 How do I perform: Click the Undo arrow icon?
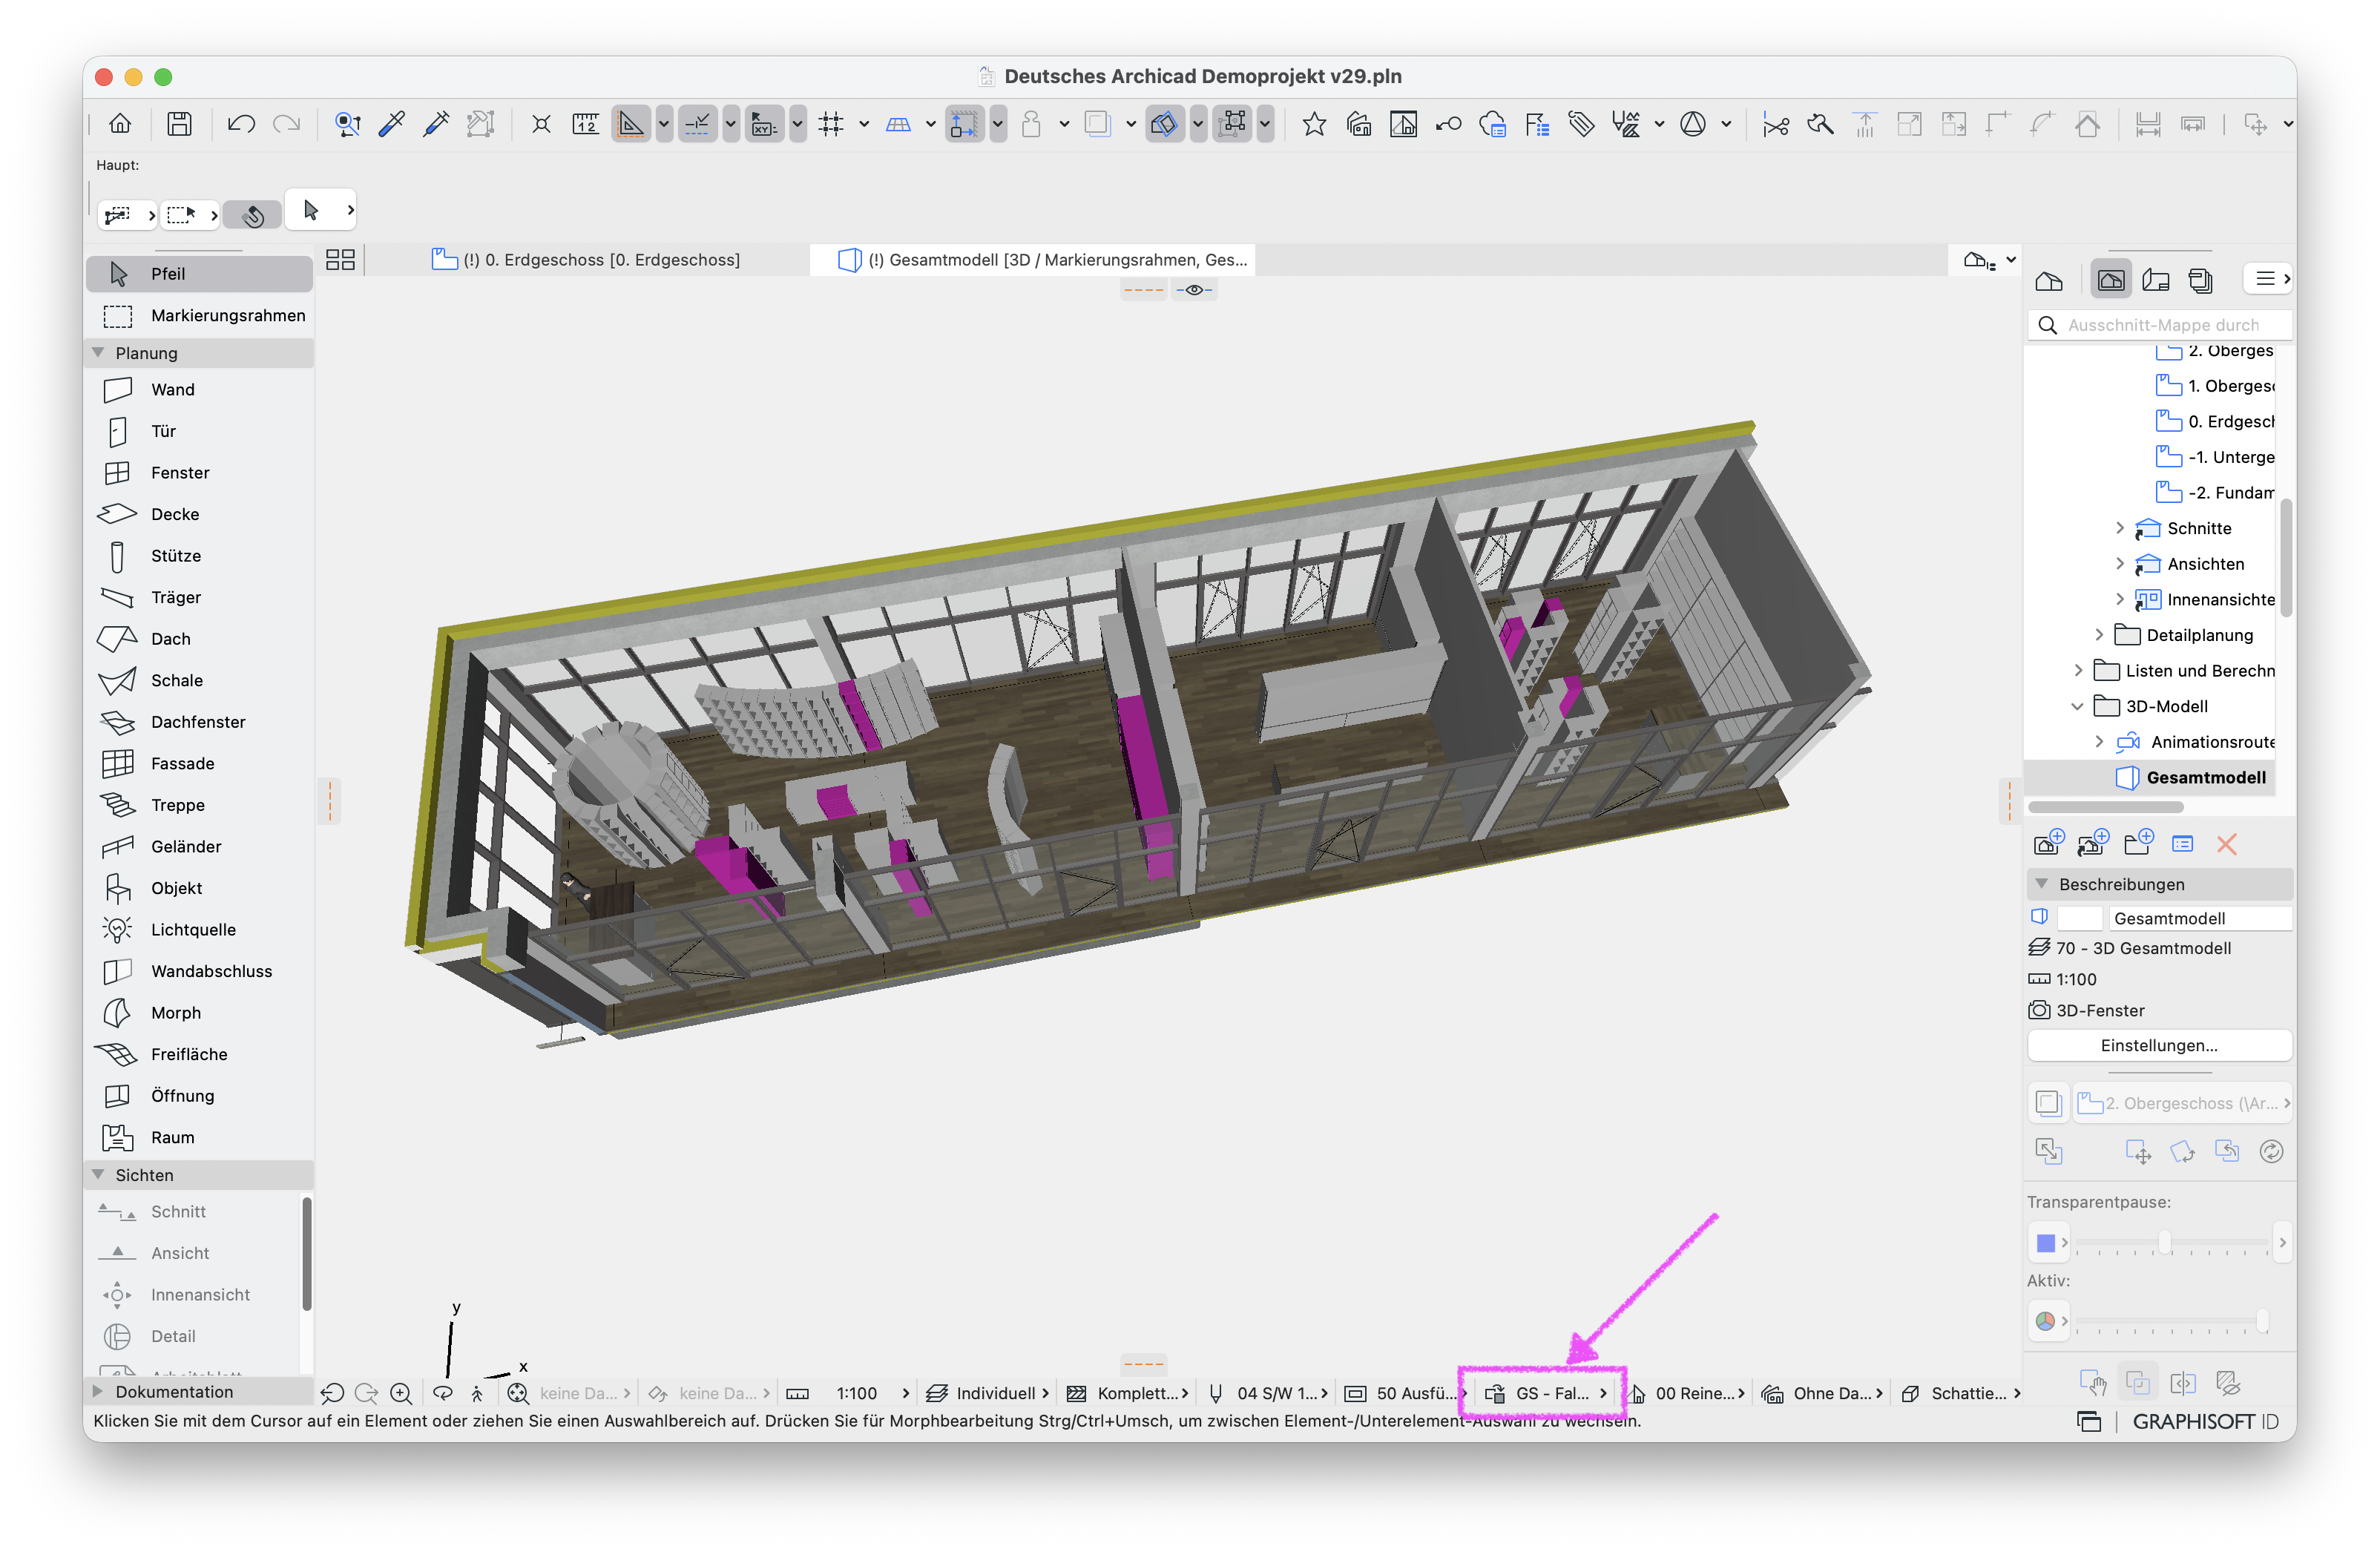pos(241,124)
